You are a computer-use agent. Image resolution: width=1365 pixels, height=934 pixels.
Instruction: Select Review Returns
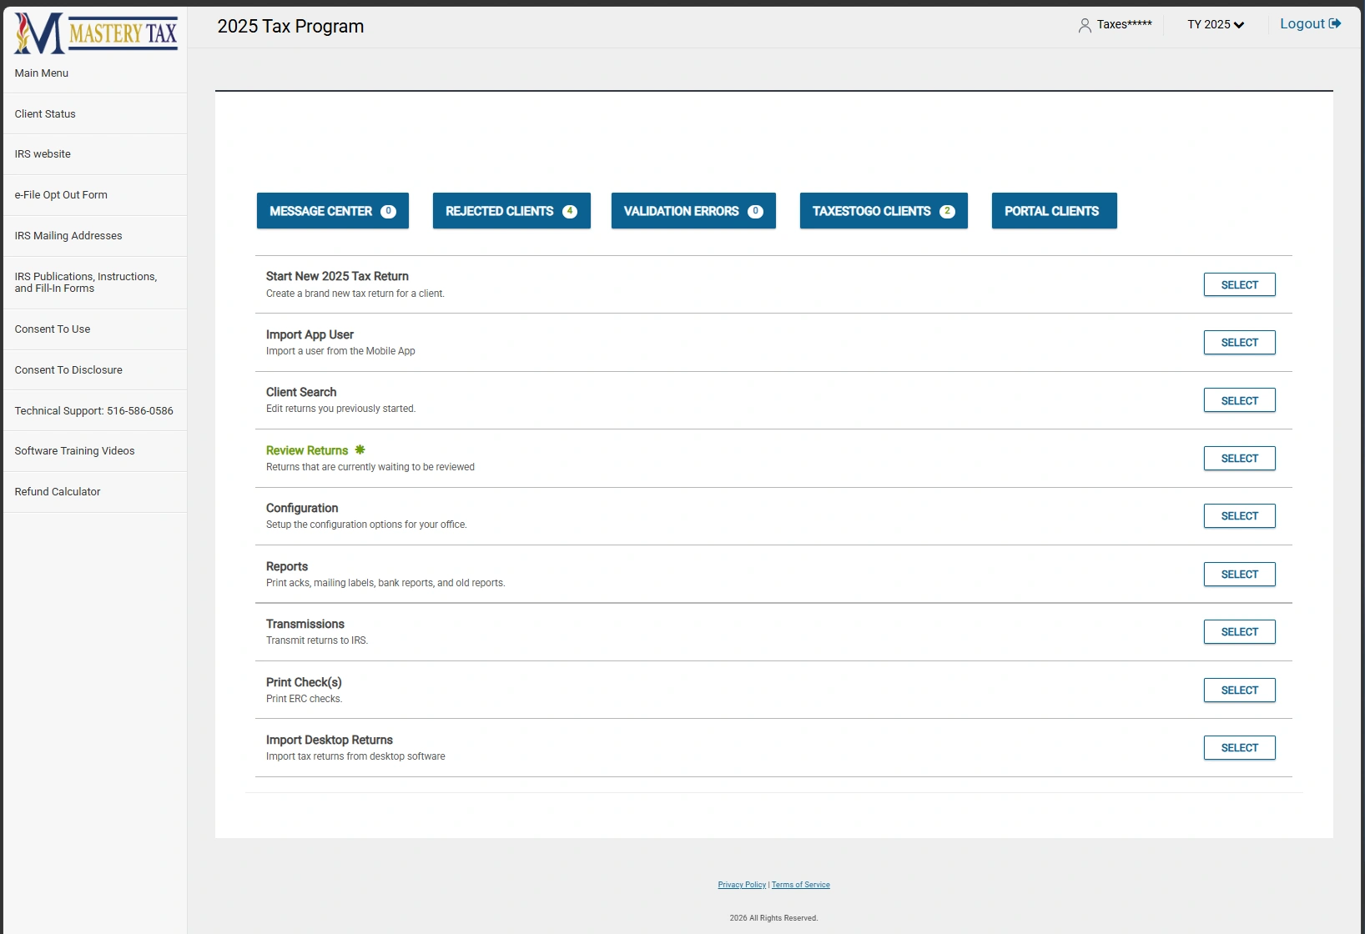(x=1239, y=459)
